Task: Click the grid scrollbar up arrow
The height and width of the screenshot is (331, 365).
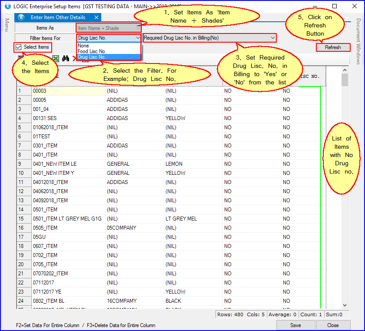Action: [x=345, y=70]
